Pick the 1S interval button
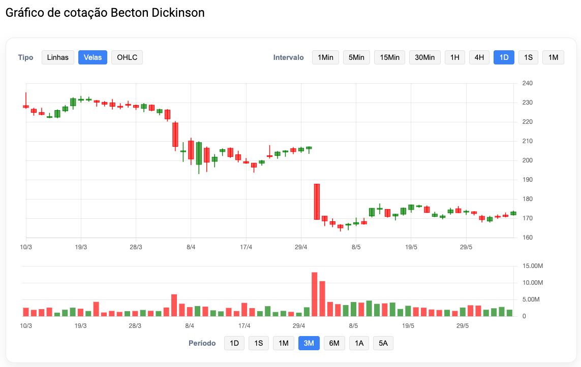Screen dimensions: 581x367 coord(528,57)
